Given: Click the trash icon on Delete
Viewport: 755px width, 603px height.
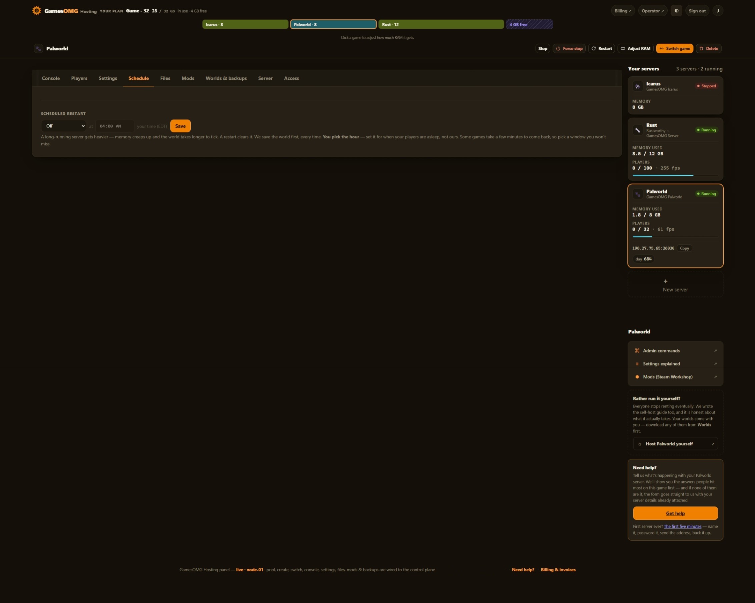Looking at the screenshot, I should pyautogui.click(x=701, y=49).
